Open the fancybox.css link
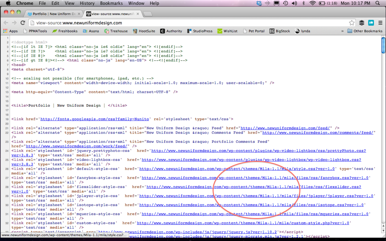 255,178
